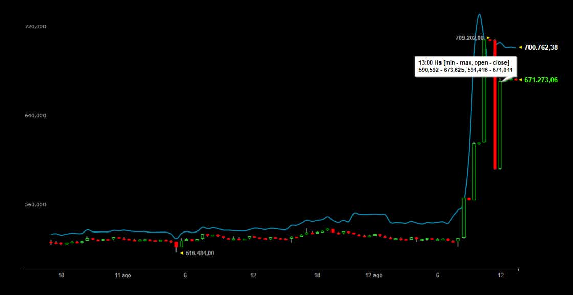Click the tall red candlestick near the peak

495,104
